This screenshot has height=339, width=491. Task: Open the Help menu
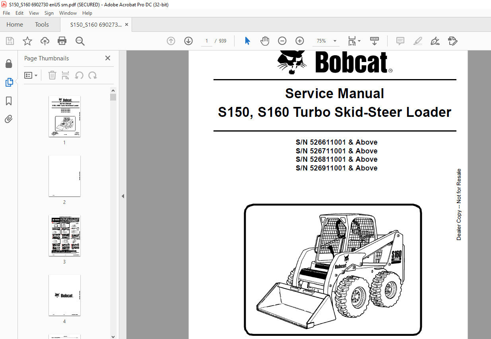(87, 13)
